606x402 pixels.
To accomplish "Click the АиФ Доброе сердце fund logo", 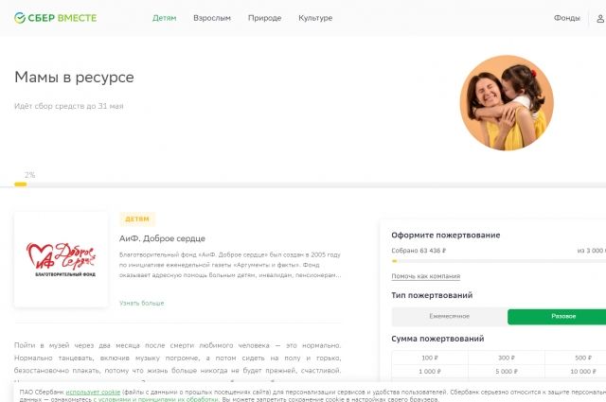I will [x=61, y=259].
